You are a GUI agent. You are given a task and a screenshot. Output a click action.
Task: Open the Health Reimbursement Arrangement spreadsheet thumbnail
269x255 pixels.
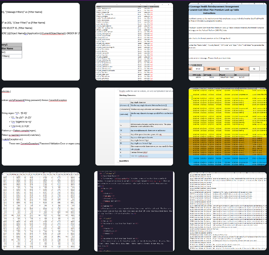[x=228, y=42]
